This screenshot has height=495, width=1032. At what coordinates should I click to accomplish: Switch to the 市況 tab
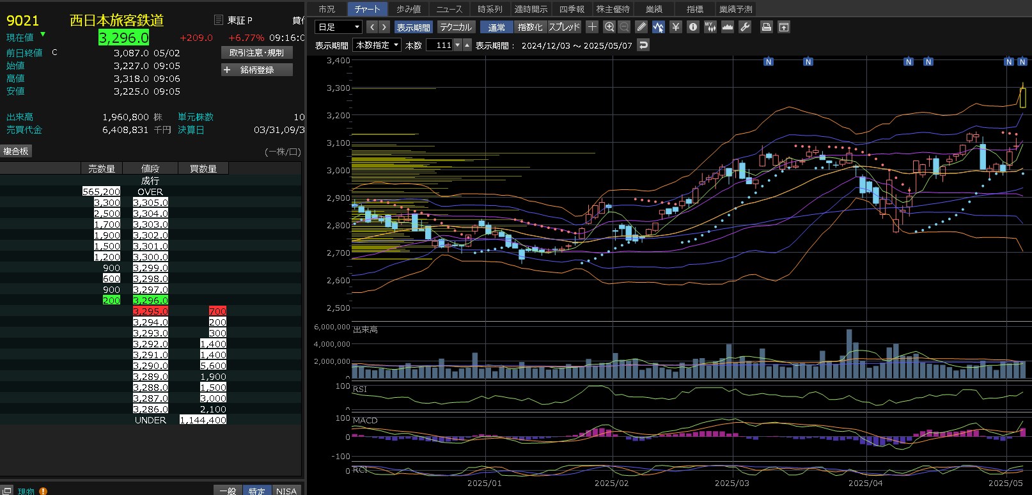click(327, 9)
